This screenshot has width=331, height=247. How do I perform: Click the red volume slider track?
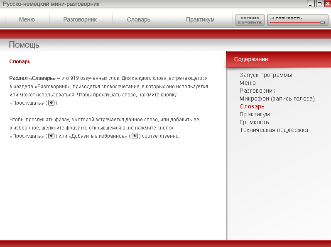295,22
